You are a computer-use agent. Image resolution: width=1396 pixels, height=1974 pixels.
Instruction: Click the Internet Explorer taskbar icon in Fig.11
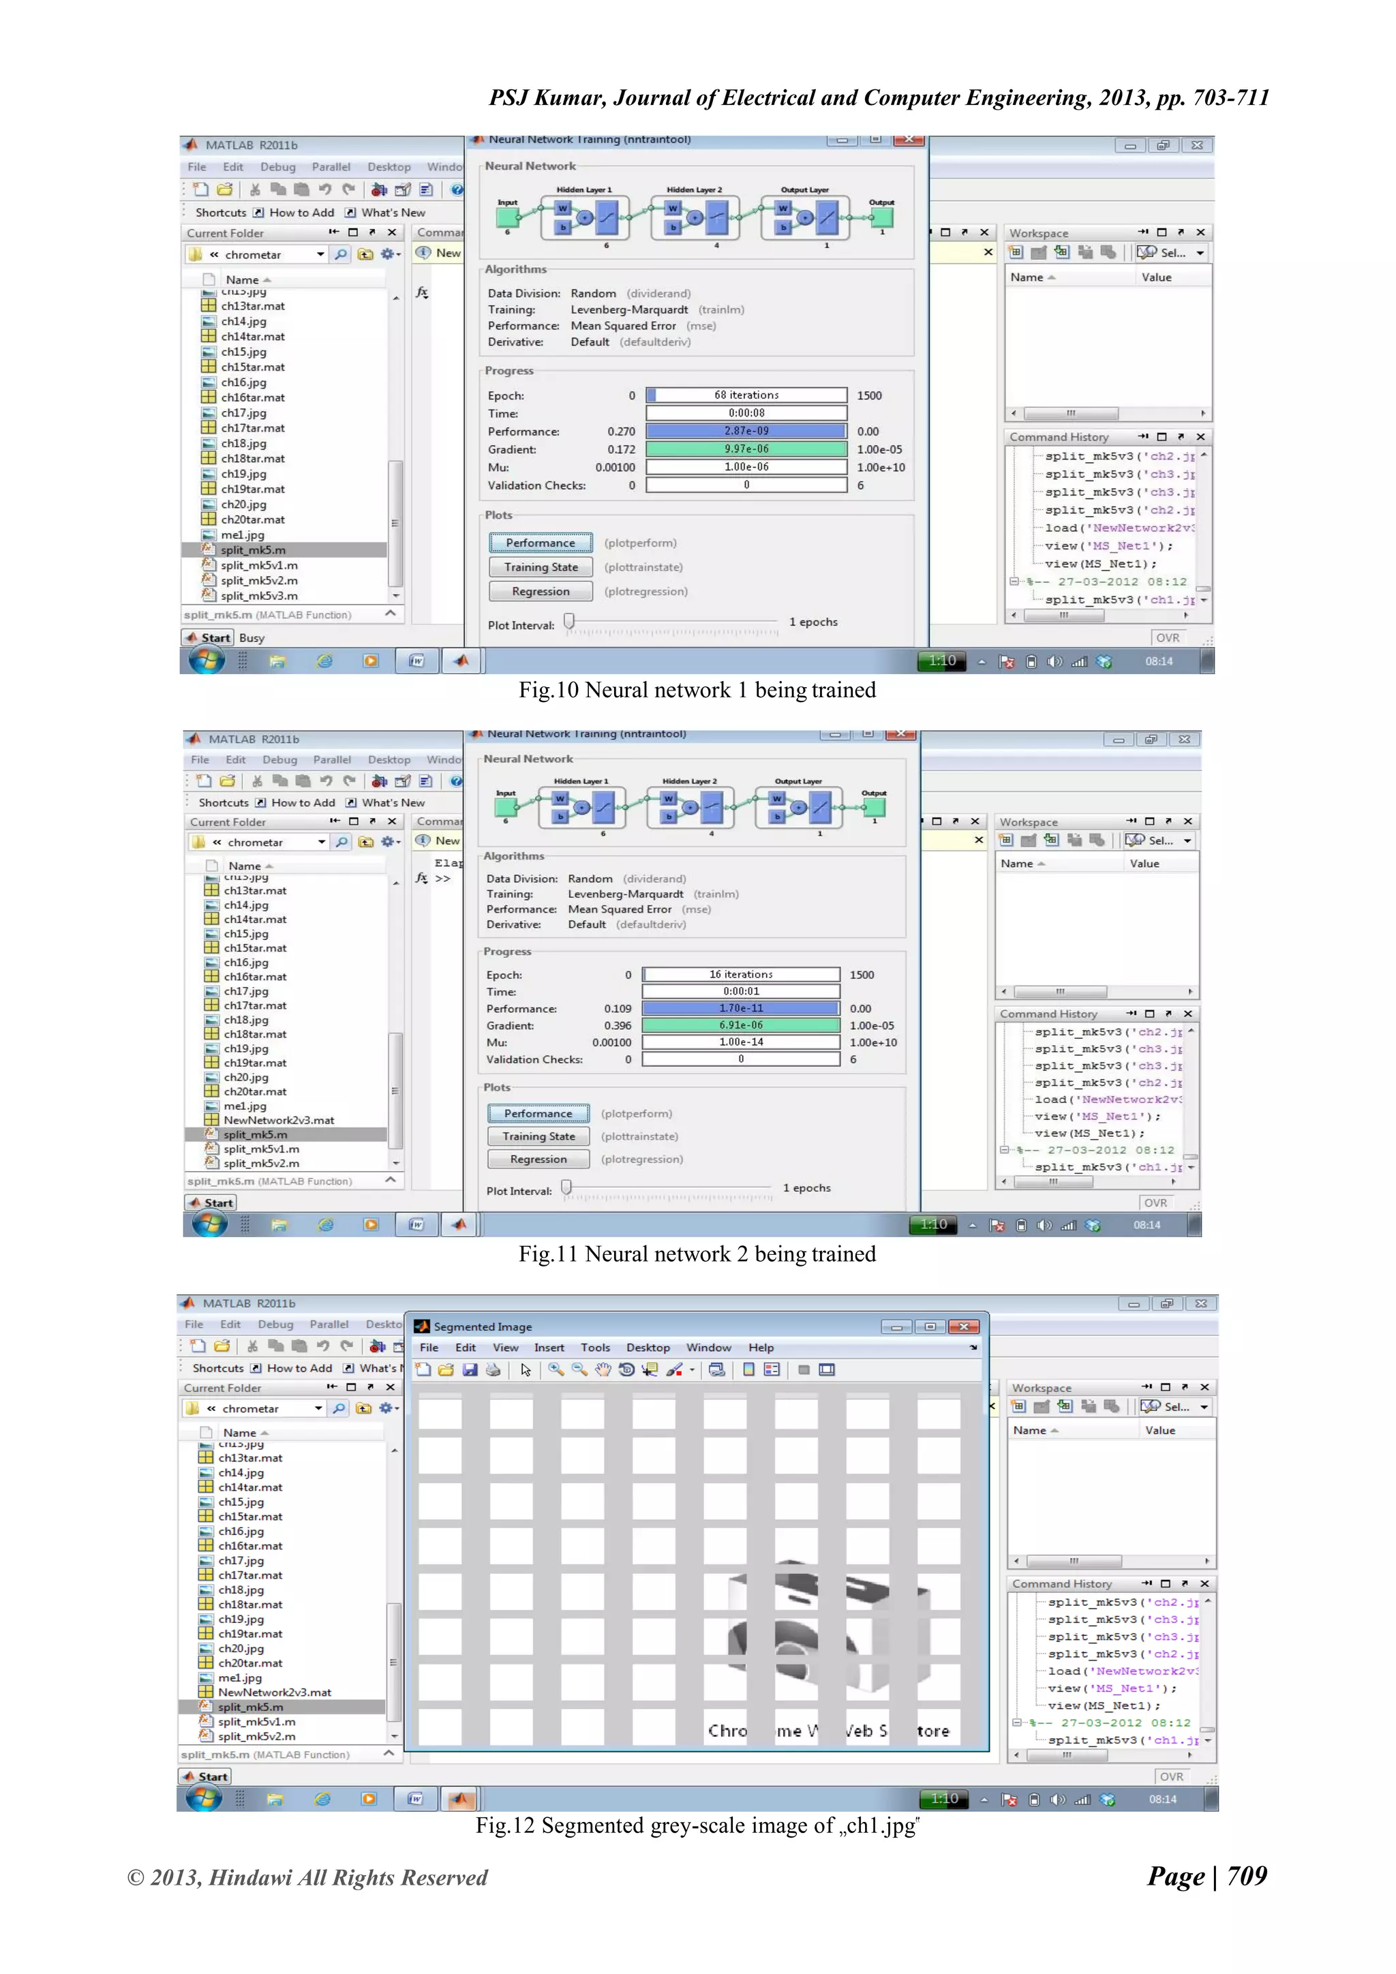pos(326,1225)
